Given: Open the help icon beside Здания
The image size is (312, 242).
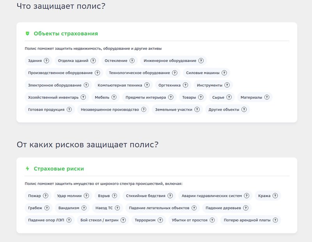Looking at the screenshot, I should [46, 60].
